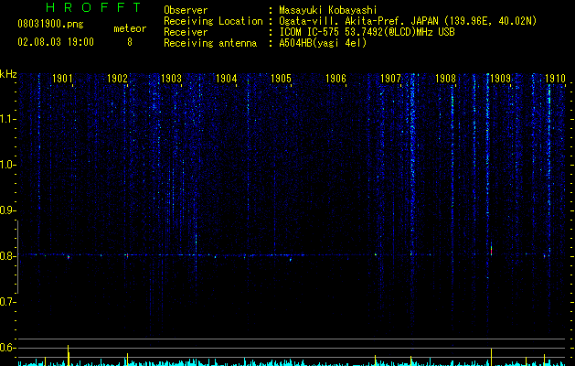
Task: Click the 1908 time marker
Action: pos(445,79)
